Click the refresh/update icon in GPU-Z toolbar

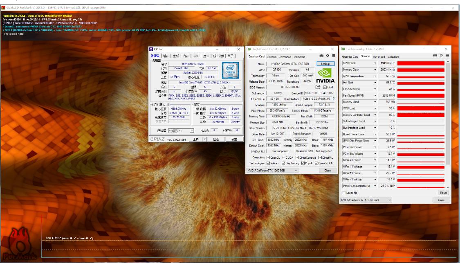tap(328, 56)
